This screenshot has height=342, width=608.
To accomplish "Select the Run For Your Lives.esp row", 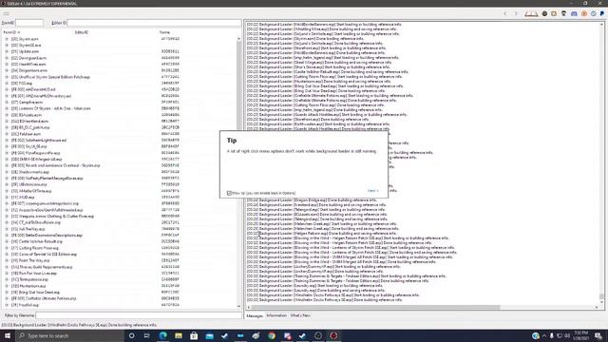I will point(121,274).
